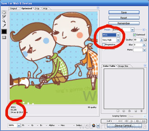Select the Hand tool
This screenshot has width=149, height=131.
pyautogui.click(x=4, y=12)
